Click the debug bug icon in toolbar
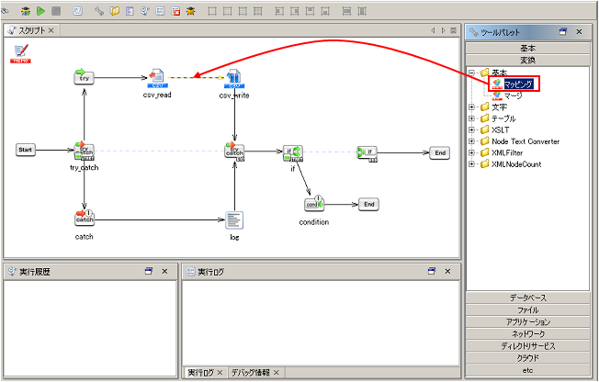Screen dimensions: 599x382 (x=26, y=11)
